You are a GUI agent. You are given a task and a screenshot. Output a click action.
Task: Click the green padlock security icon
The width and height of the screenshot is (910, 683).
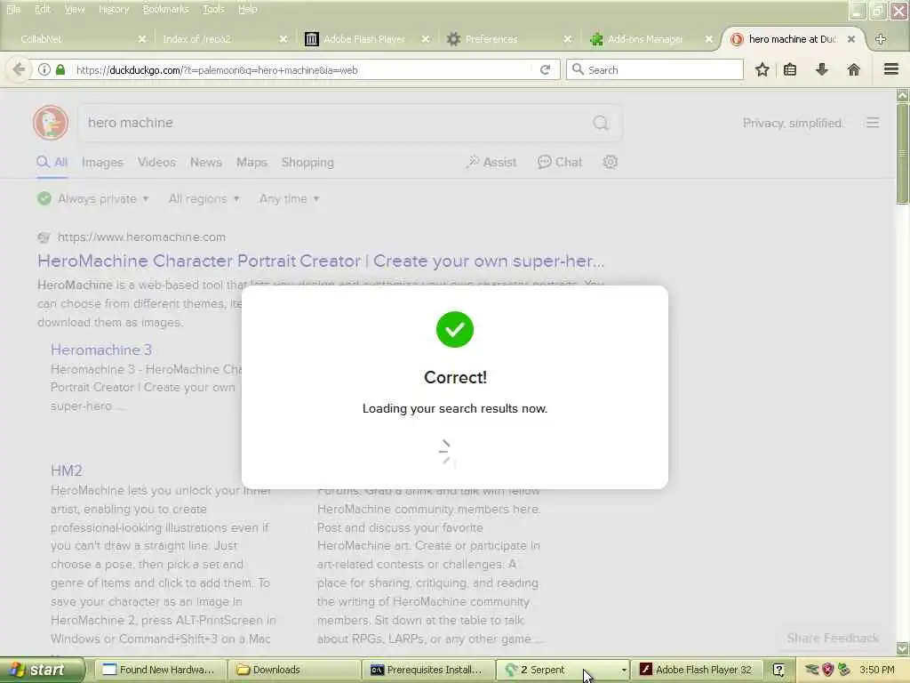[x=60, y=69]
